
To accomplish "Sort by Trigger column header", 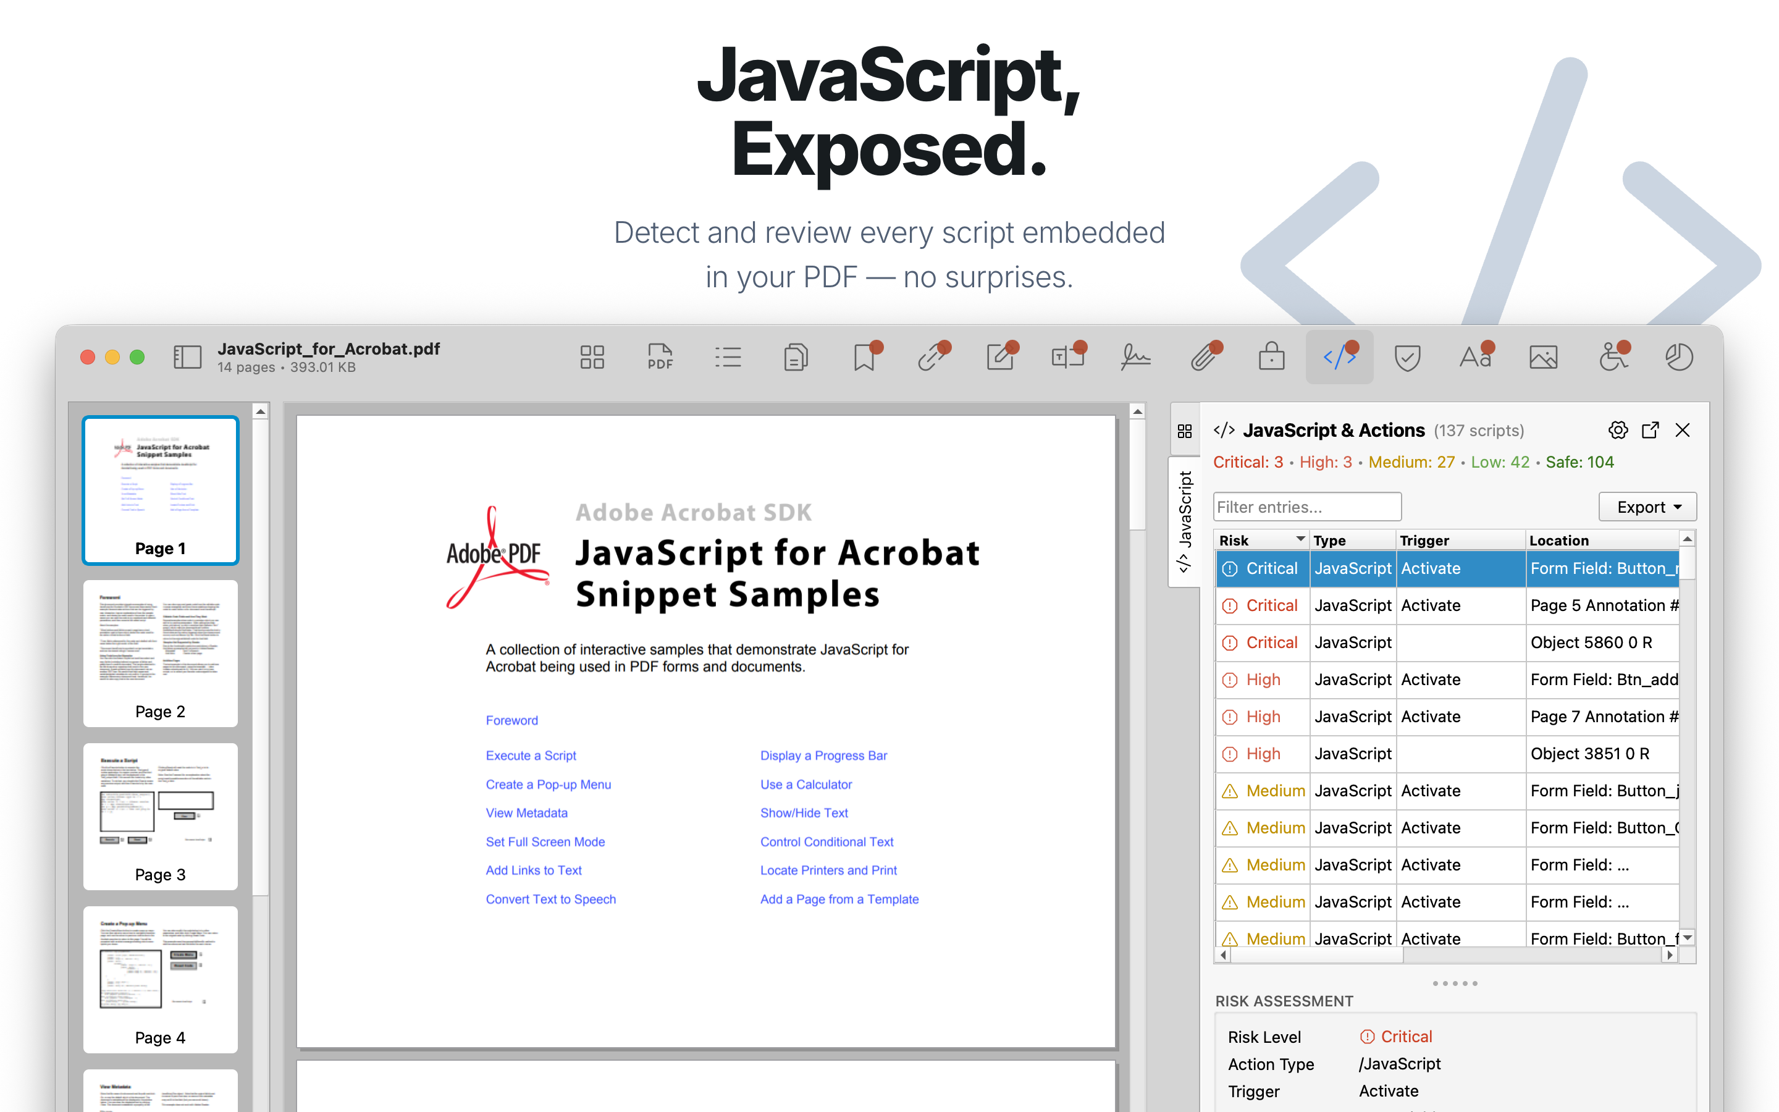I will (x=1461, y=540).
